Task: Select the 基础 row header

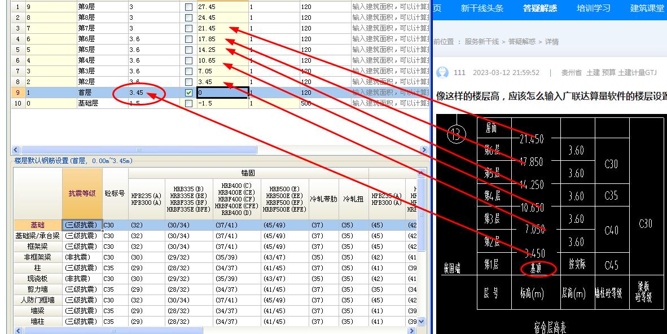Action: point(38,225)
